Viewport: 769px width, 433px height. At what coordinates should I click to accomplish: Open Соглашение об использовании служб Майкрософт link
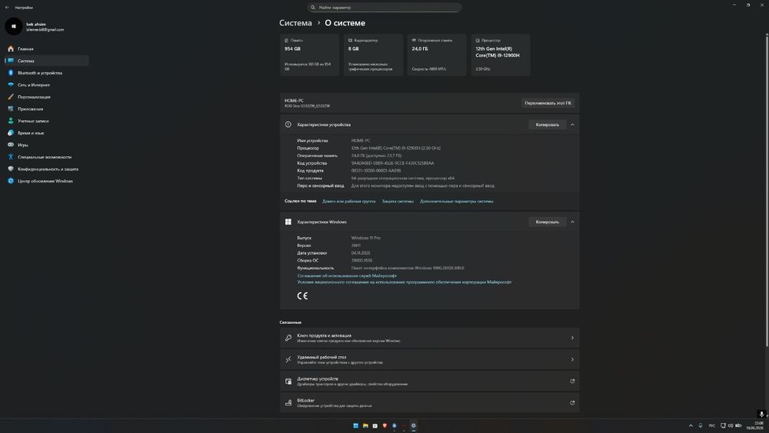pyautogui.click(x=347, y=275)
